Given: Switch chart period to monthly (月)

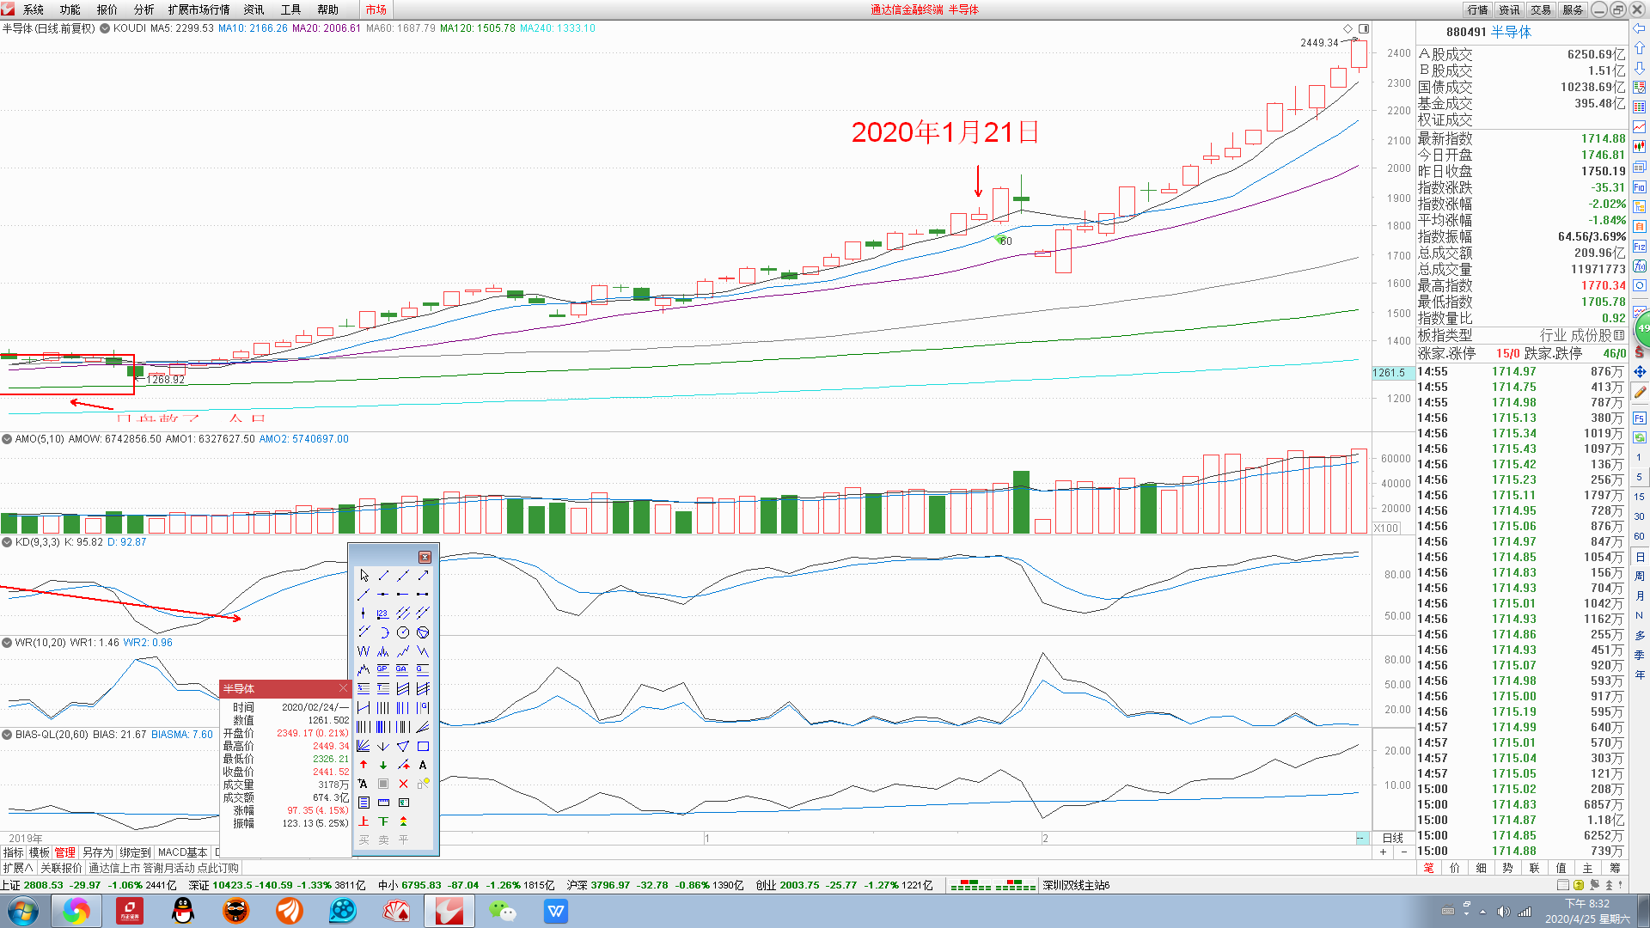Looking at the screenshot, I should pyautogui.click(x=1639, y=595).
